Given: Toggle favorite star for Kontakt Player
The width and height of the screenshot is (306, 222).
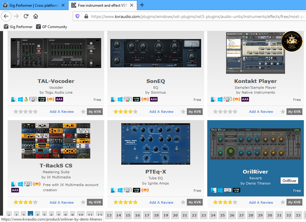Looking at the screenshot, I should pos(283,112).
